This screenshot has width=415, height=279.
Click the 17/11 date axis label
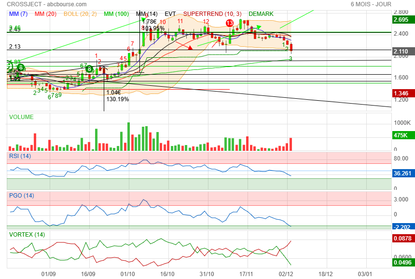pos(246,274)
